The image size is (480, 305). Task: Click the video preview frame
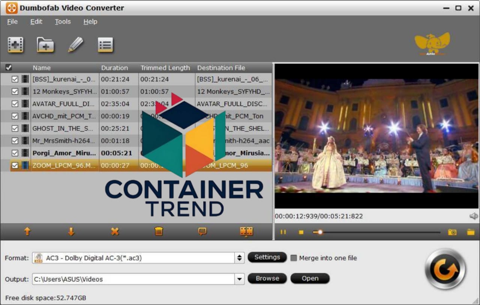point(376,136)
